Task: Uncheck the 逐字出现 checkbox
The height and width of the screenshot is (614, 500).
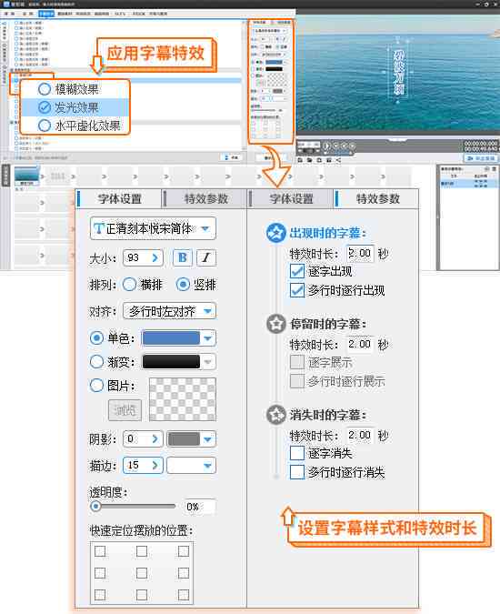Action: [x=297, y=271]
